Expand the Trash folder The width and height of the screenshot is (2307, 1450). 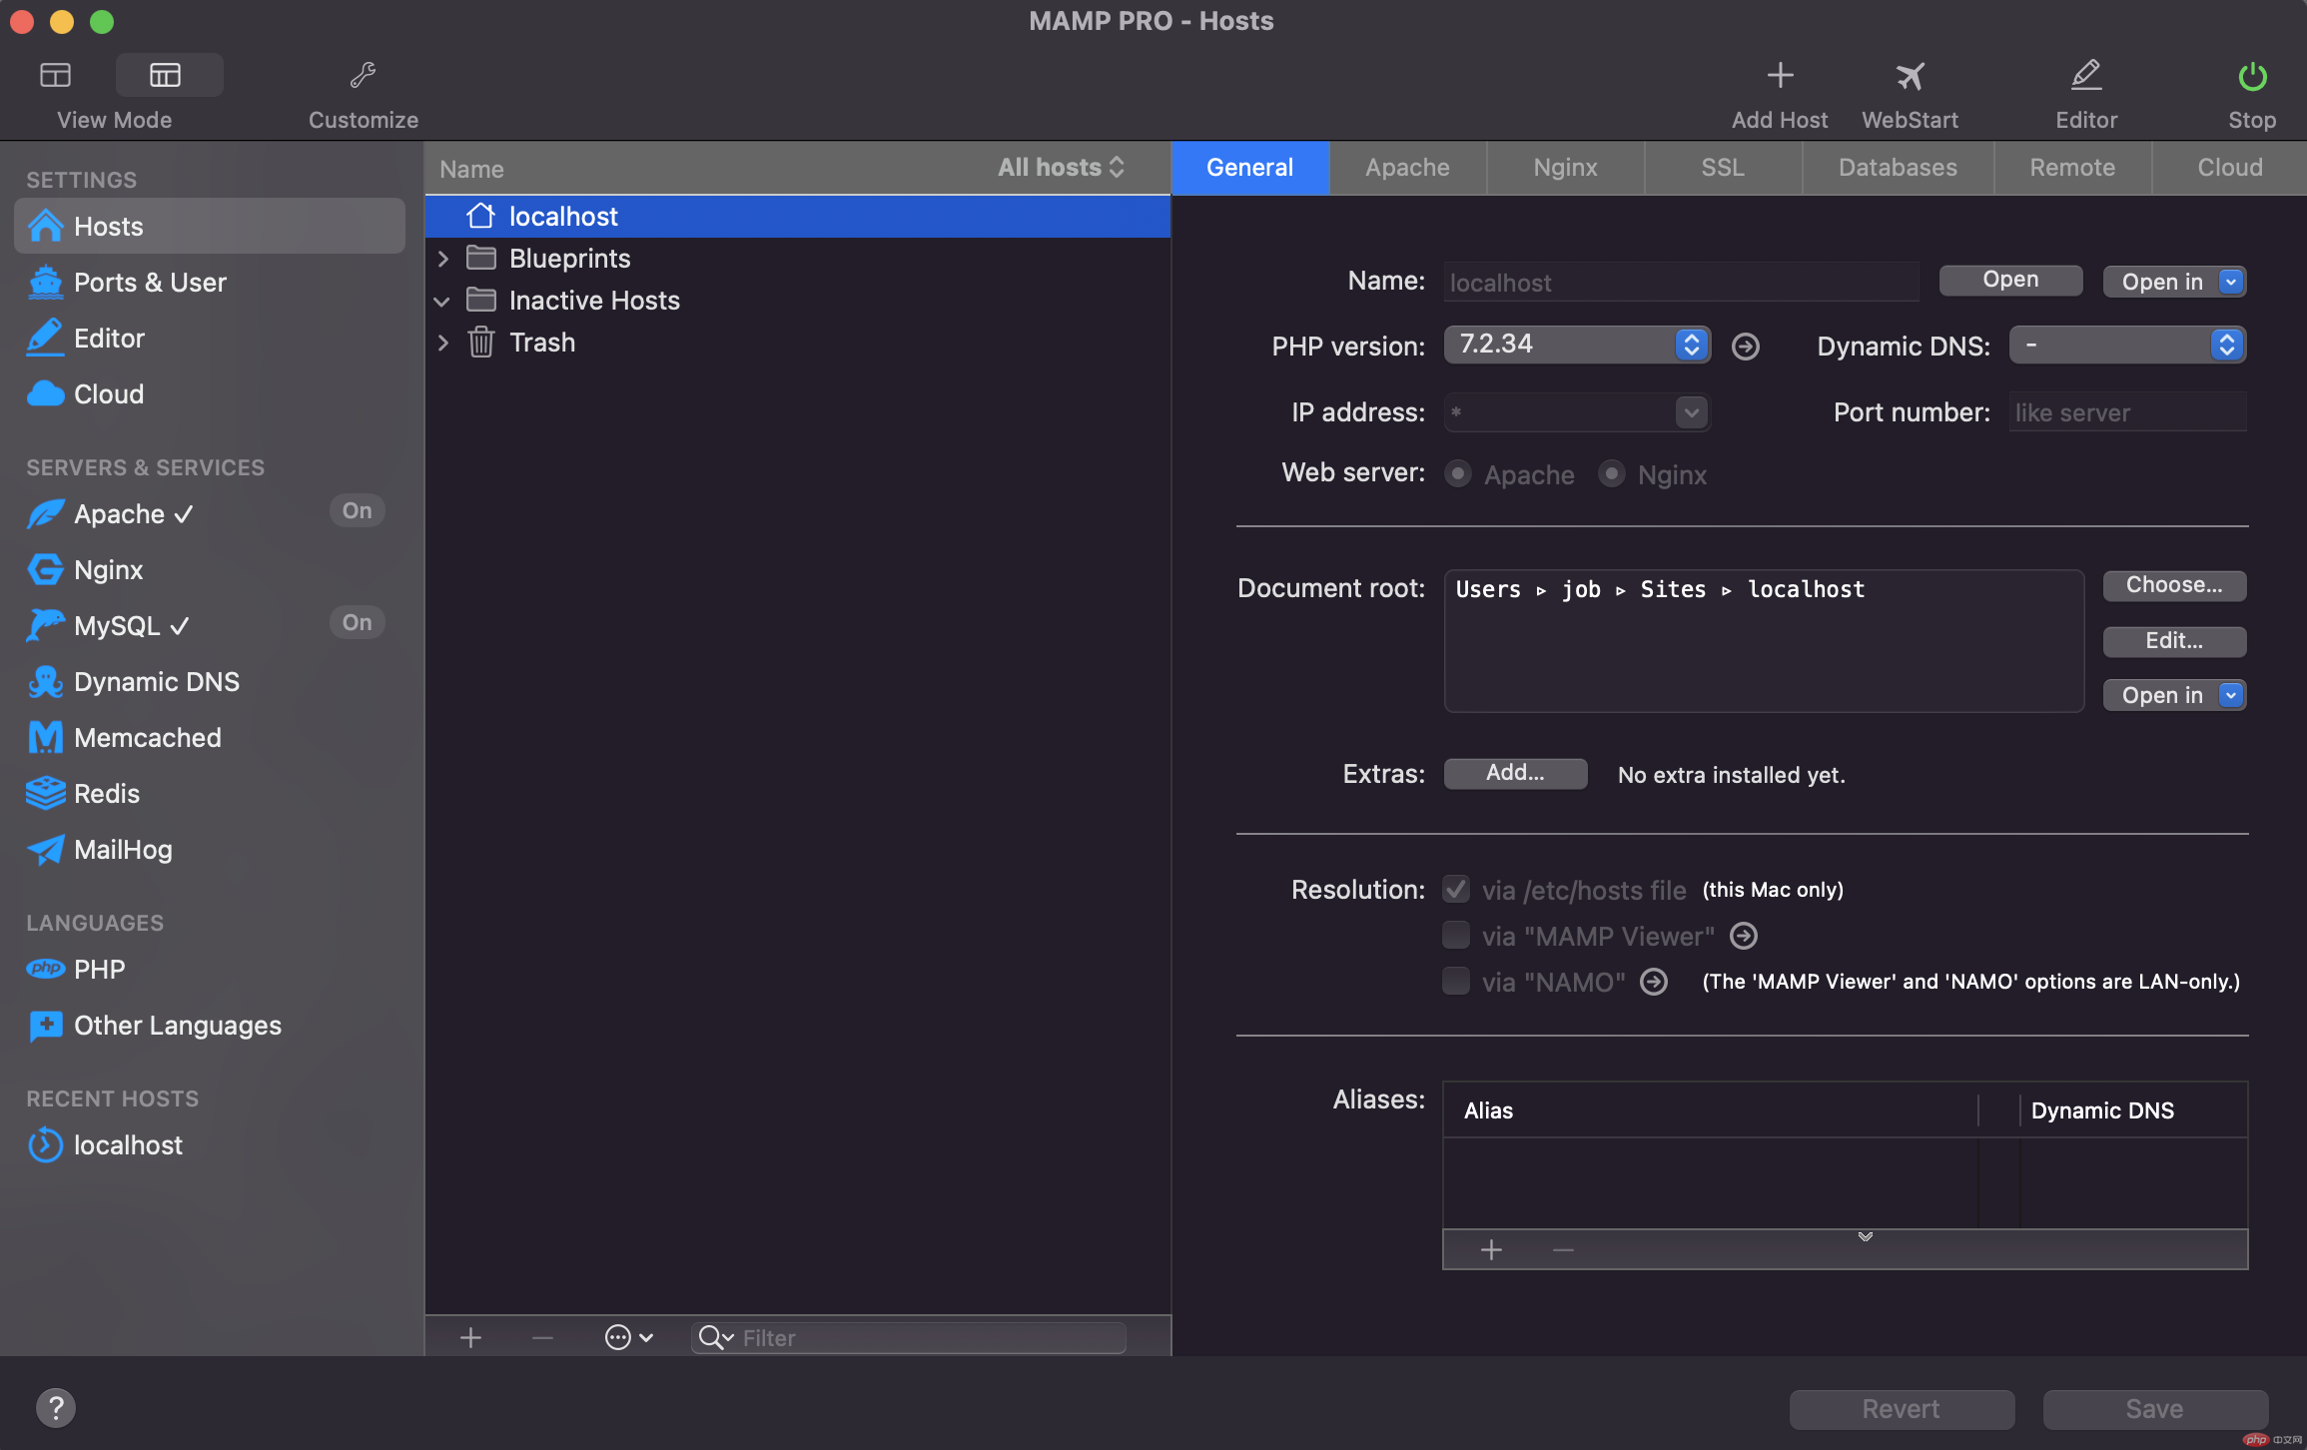tap(443, 343)
